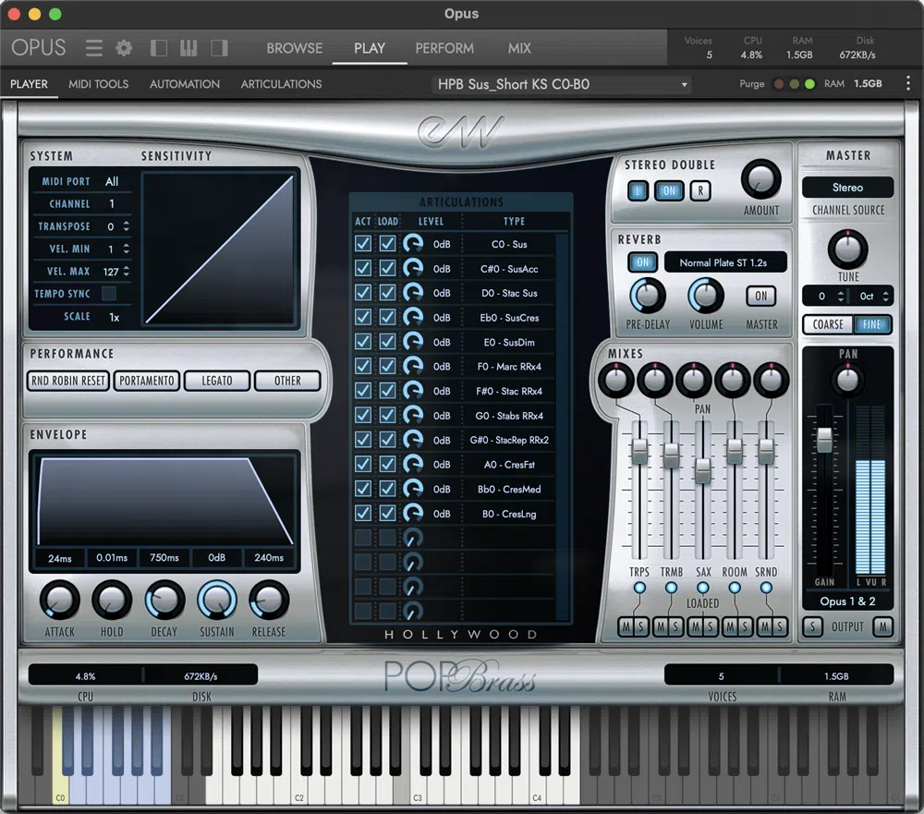Turn off the Reverb ON toggle
The image size is (924, 814).
tap(642, 262)
